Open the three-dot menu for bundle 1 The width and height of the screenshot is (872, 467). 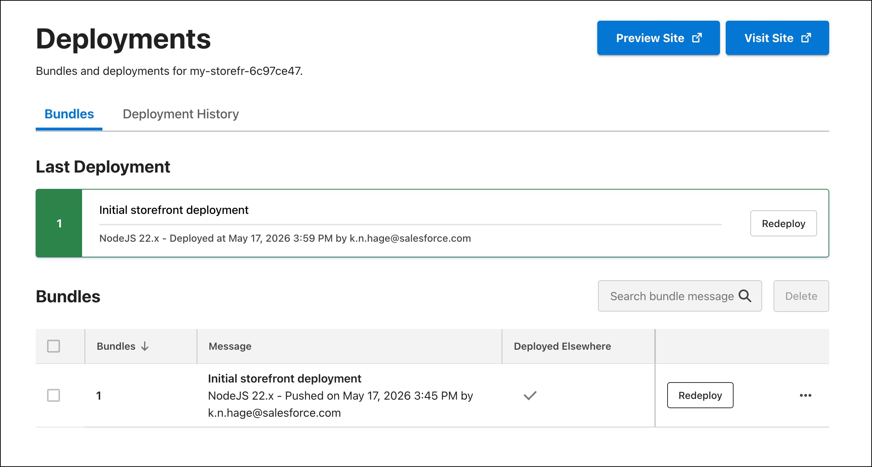pyautogui.click(x=805, y=395)
